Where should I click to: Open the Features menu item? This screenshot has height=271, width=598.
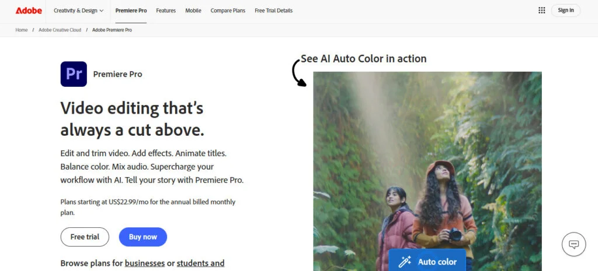(166, 10)
